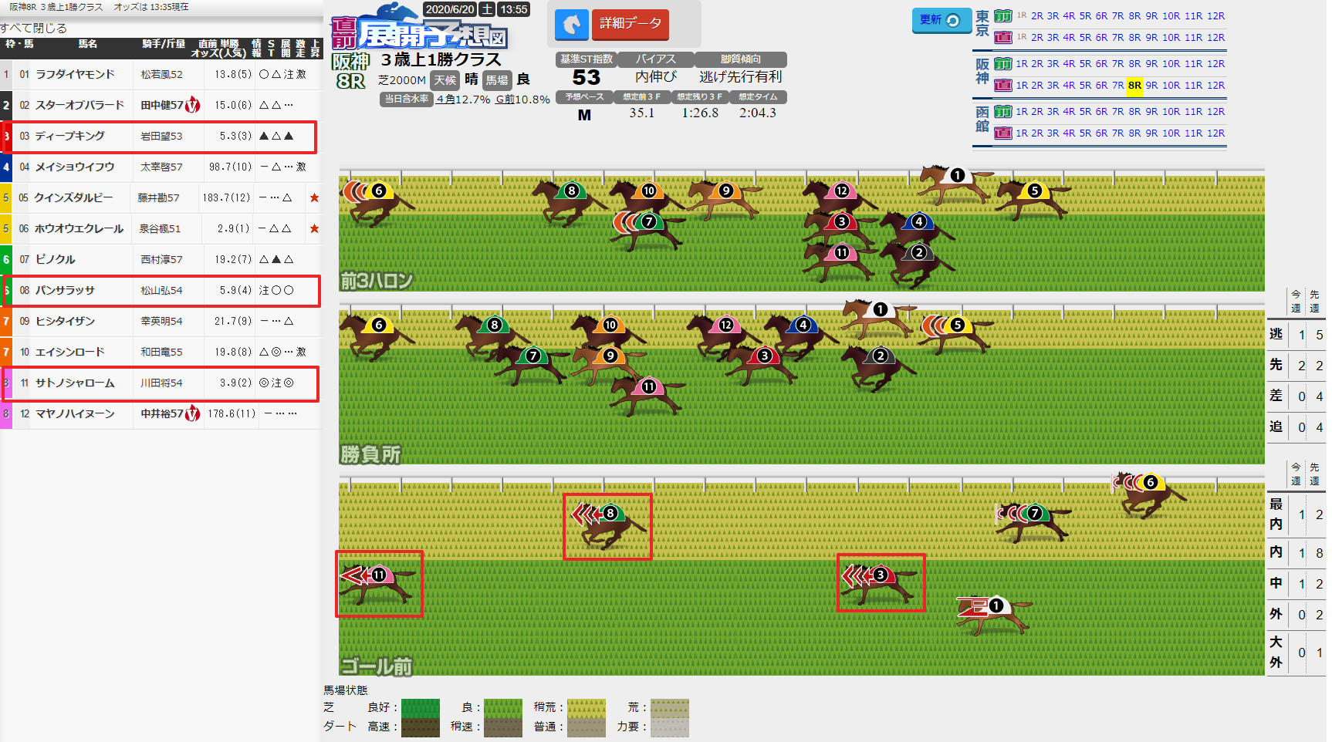1332x742 pixels.
Task: Open 阪神 直前 9R race link
Action: click(1151, 86)
